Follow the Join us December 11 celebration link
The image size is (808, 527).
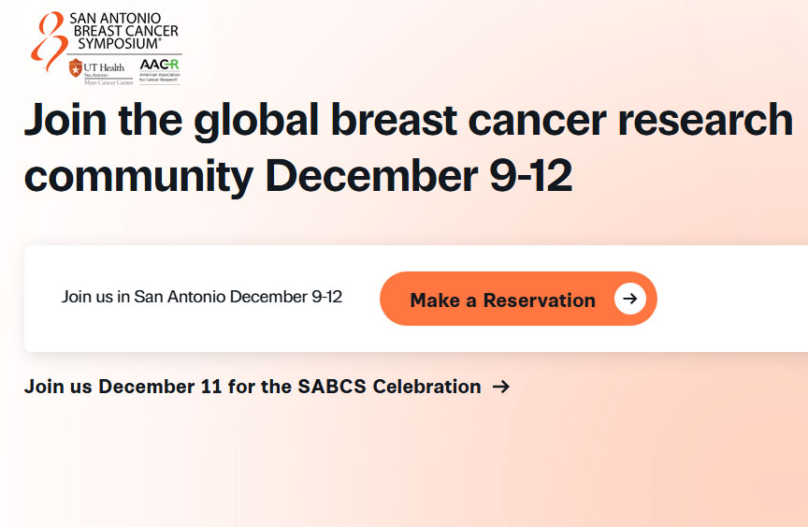[x=252, y=387]
